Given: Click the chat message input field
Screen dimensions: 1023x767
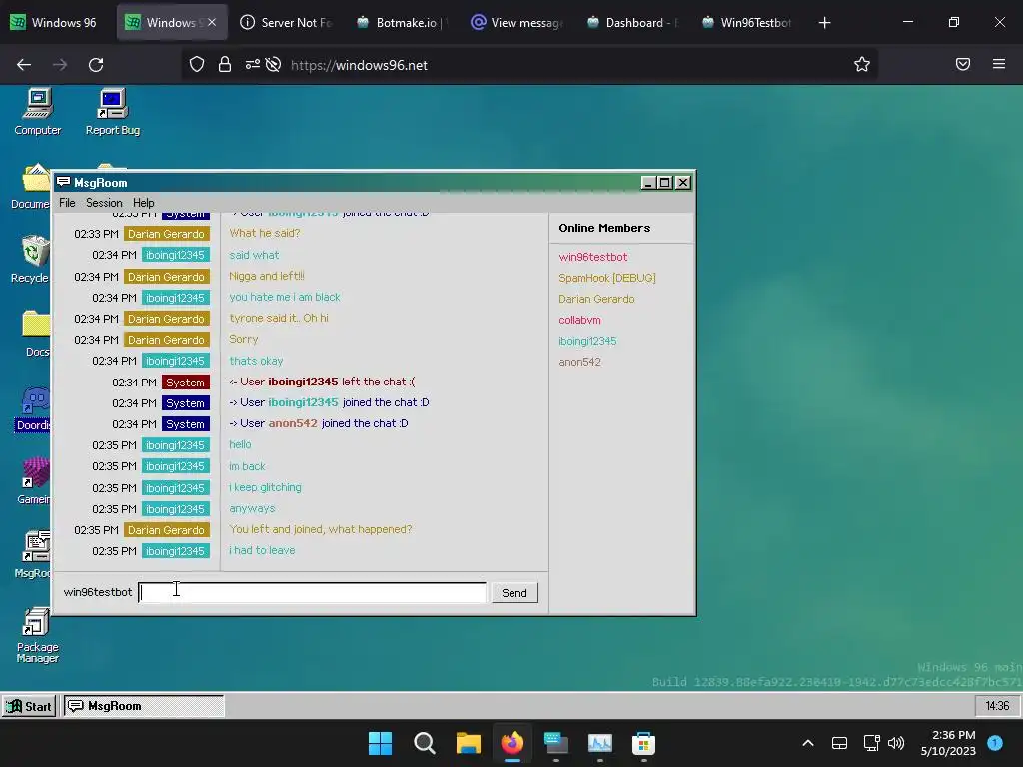Looking at the screenshot, I should point(312,593).
